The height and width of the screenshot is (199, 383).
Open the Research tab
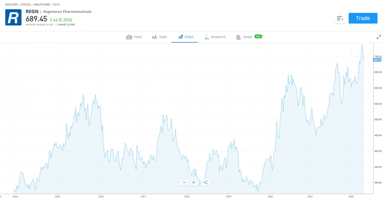pos(215,37)
